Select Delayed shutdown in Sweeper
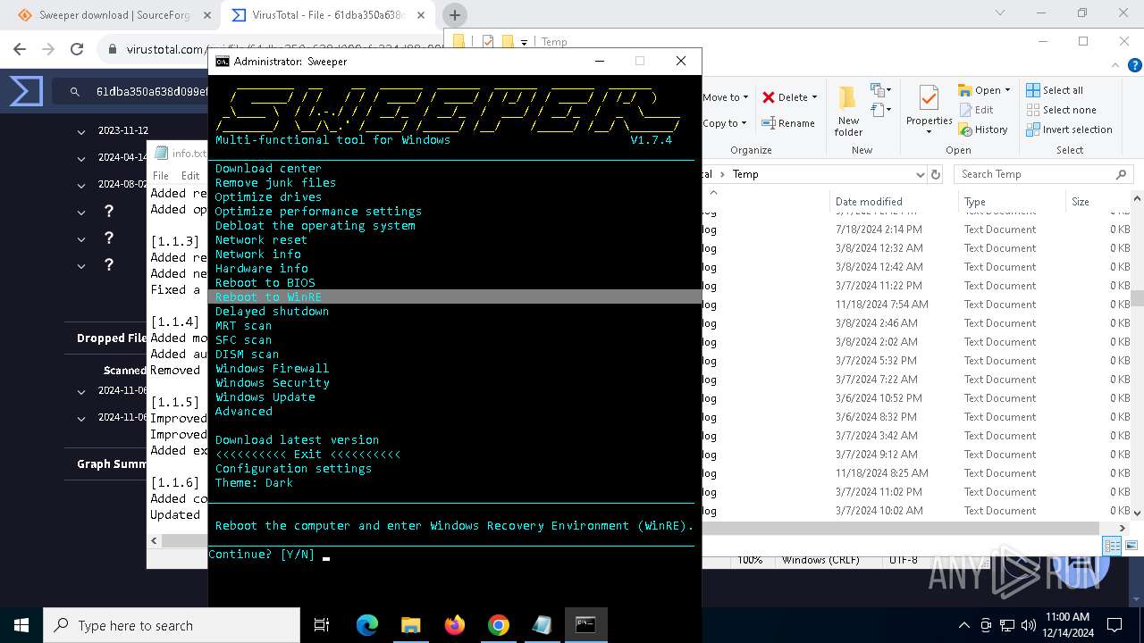Screen dimensions: 1144x643 pos(272,311)
